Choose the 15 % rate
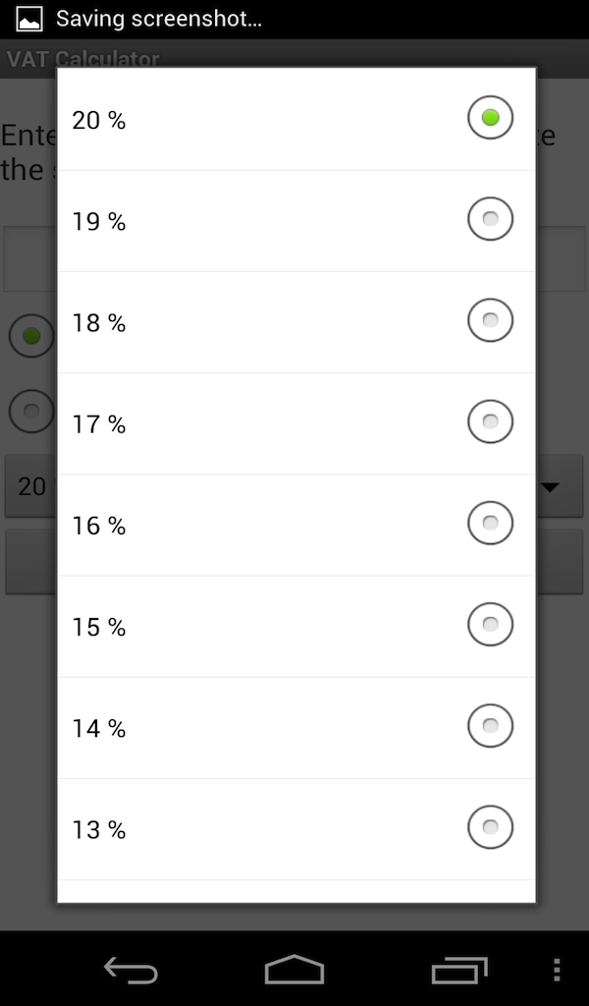Viewport: 589px width, 1006px height. tap(294, 624)
